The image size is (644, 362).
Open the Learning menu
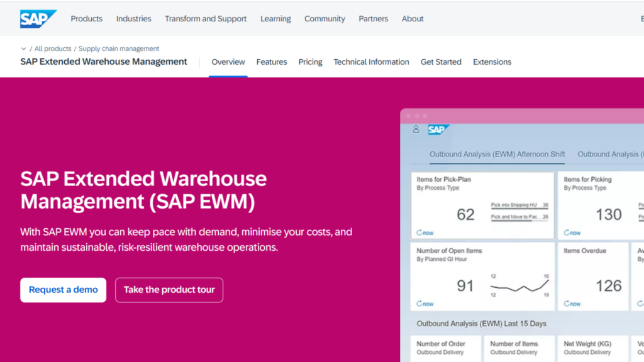click(x=275, y=19)
